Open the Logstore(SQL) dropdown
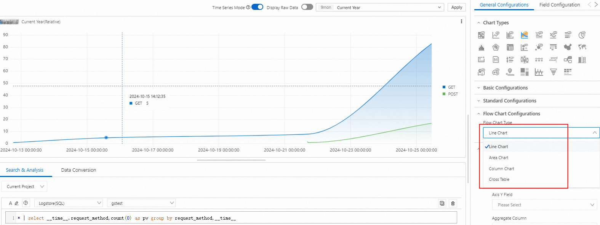 point(69,203)
